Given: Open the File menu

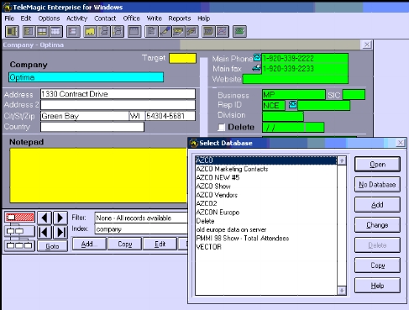Looking at the screenshot, I should 9,18.
